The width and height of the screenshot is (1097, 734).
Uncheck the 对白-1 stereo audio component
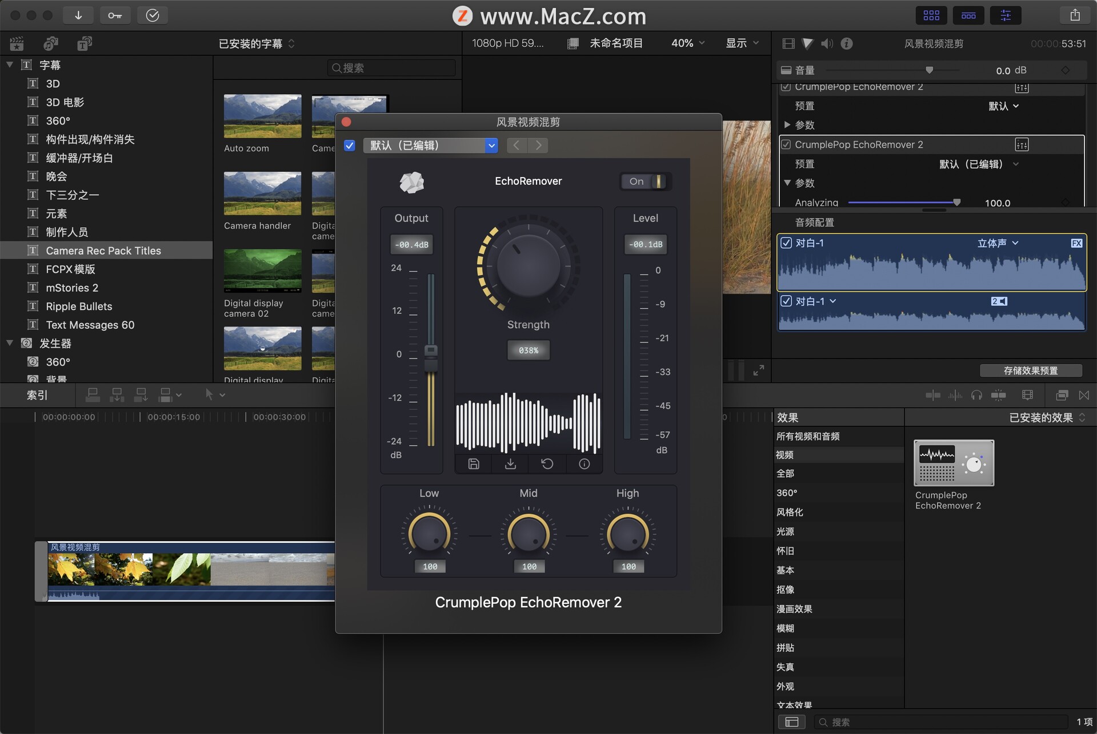(x=786, y=243)
